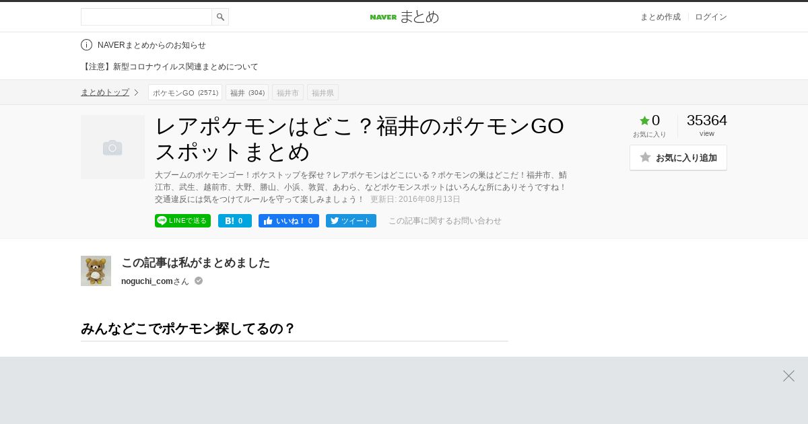The width and height of the screenshot is (808, 424).
Task: Click the verified badge next to noguchi_com
Action: pyautogui.click(x=199, y=281)
